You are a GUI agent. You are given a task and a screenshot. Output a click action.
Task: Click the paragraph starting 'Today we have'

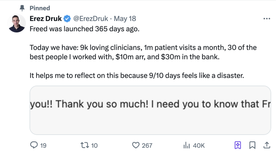point(143,52)
